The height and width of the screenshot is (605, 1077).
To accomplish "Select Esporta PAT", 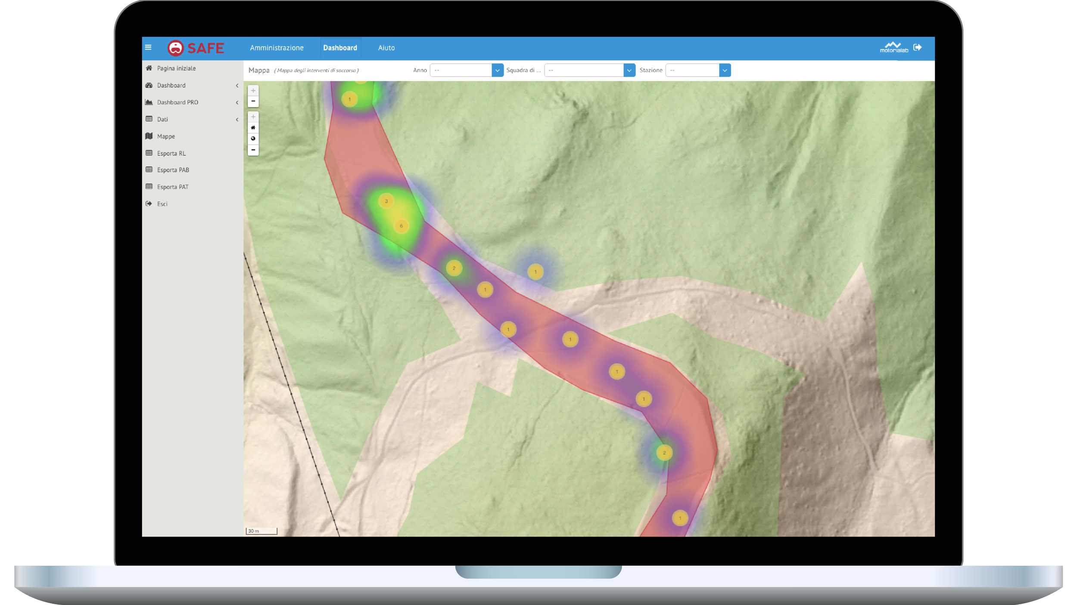I will pos(173,187).
